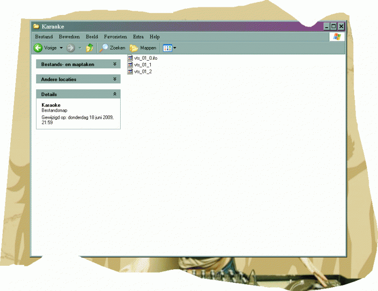
Task: Open the view mode (Weergave) icon
Action: pyautogui.click(x=167, y=48)
